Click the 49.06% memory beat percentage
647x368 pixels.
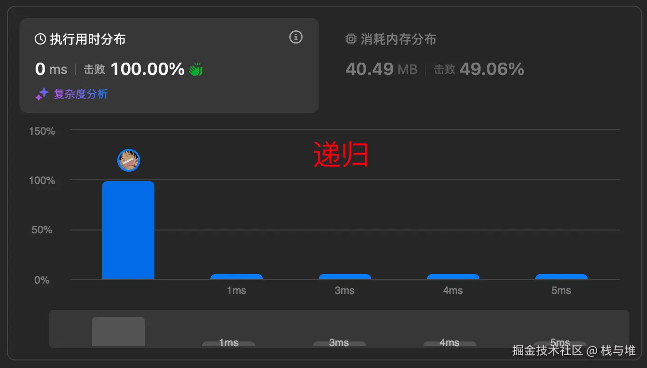pos(492,69)
